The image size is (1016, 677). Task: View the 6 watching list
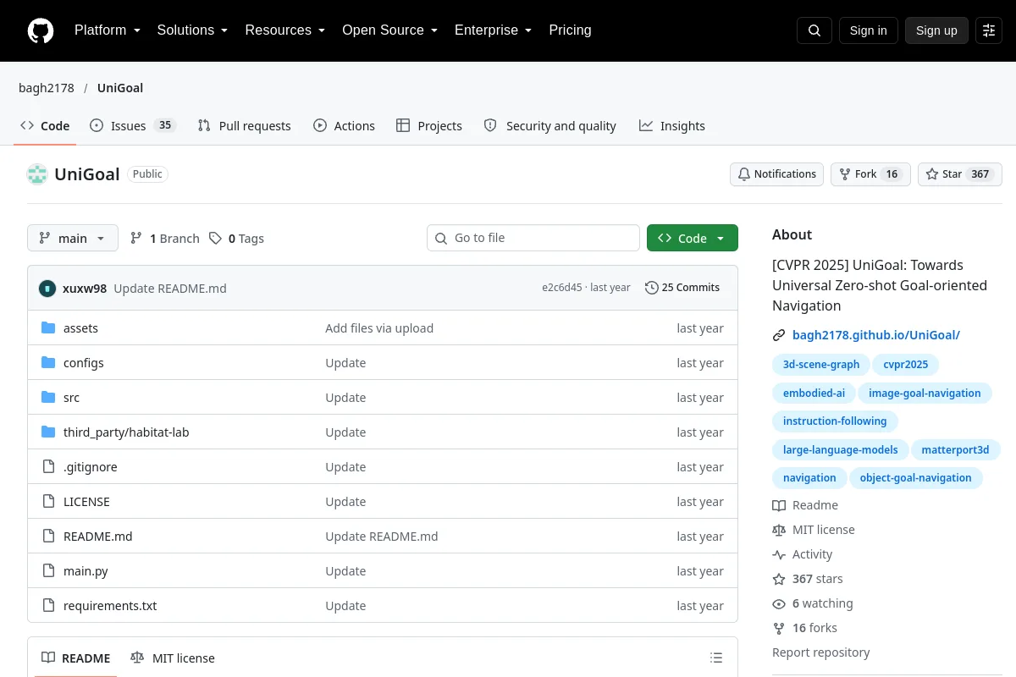(813, 603)
